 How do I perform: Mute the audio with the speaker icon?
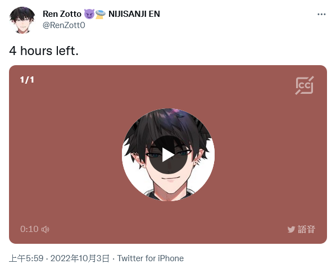(45, 229)
